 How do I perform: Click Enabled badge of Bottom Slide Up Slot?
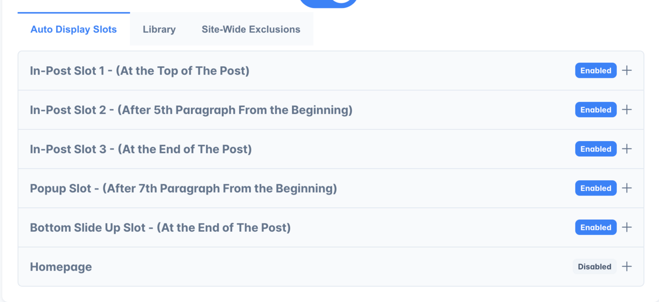click(x=595, y=227)
